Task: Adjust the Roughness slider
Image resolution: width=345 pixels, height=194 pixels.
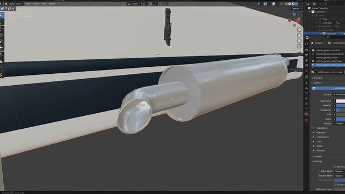Action: tap(340, 110)
